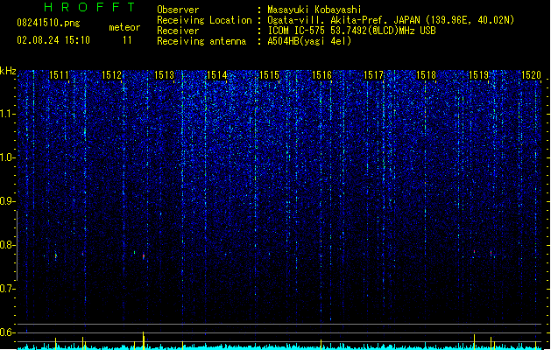Select the name Masayuki Kobayashi
Viewport: 551px width, 350px height.
click(314, 10)
